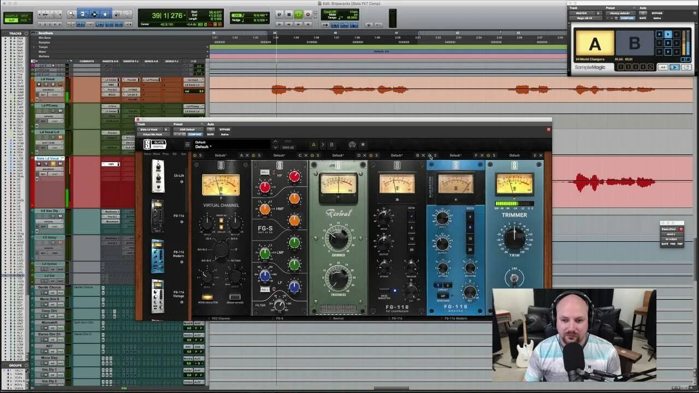The width and height of the screenshot is (699, 393).
Task: Play the highlighted top-middle track slot in Magic AB
Action: click(668, 34)
